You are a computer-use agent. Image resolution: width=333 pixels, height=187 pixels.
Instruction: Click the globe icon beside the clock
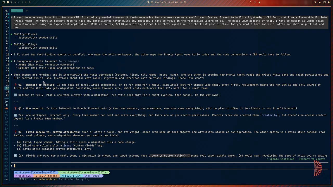coord(152,2)
